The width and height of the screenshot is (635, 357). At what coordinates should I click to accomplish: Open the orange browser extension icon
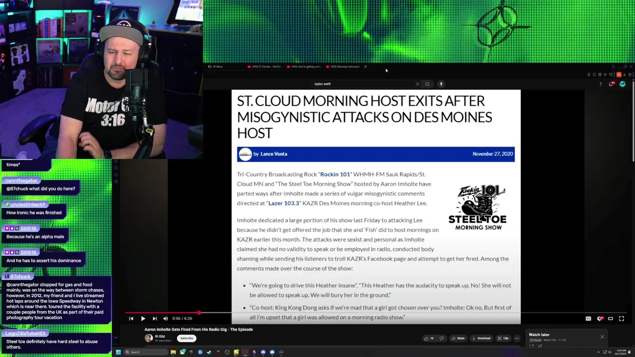tap(619, 74)
